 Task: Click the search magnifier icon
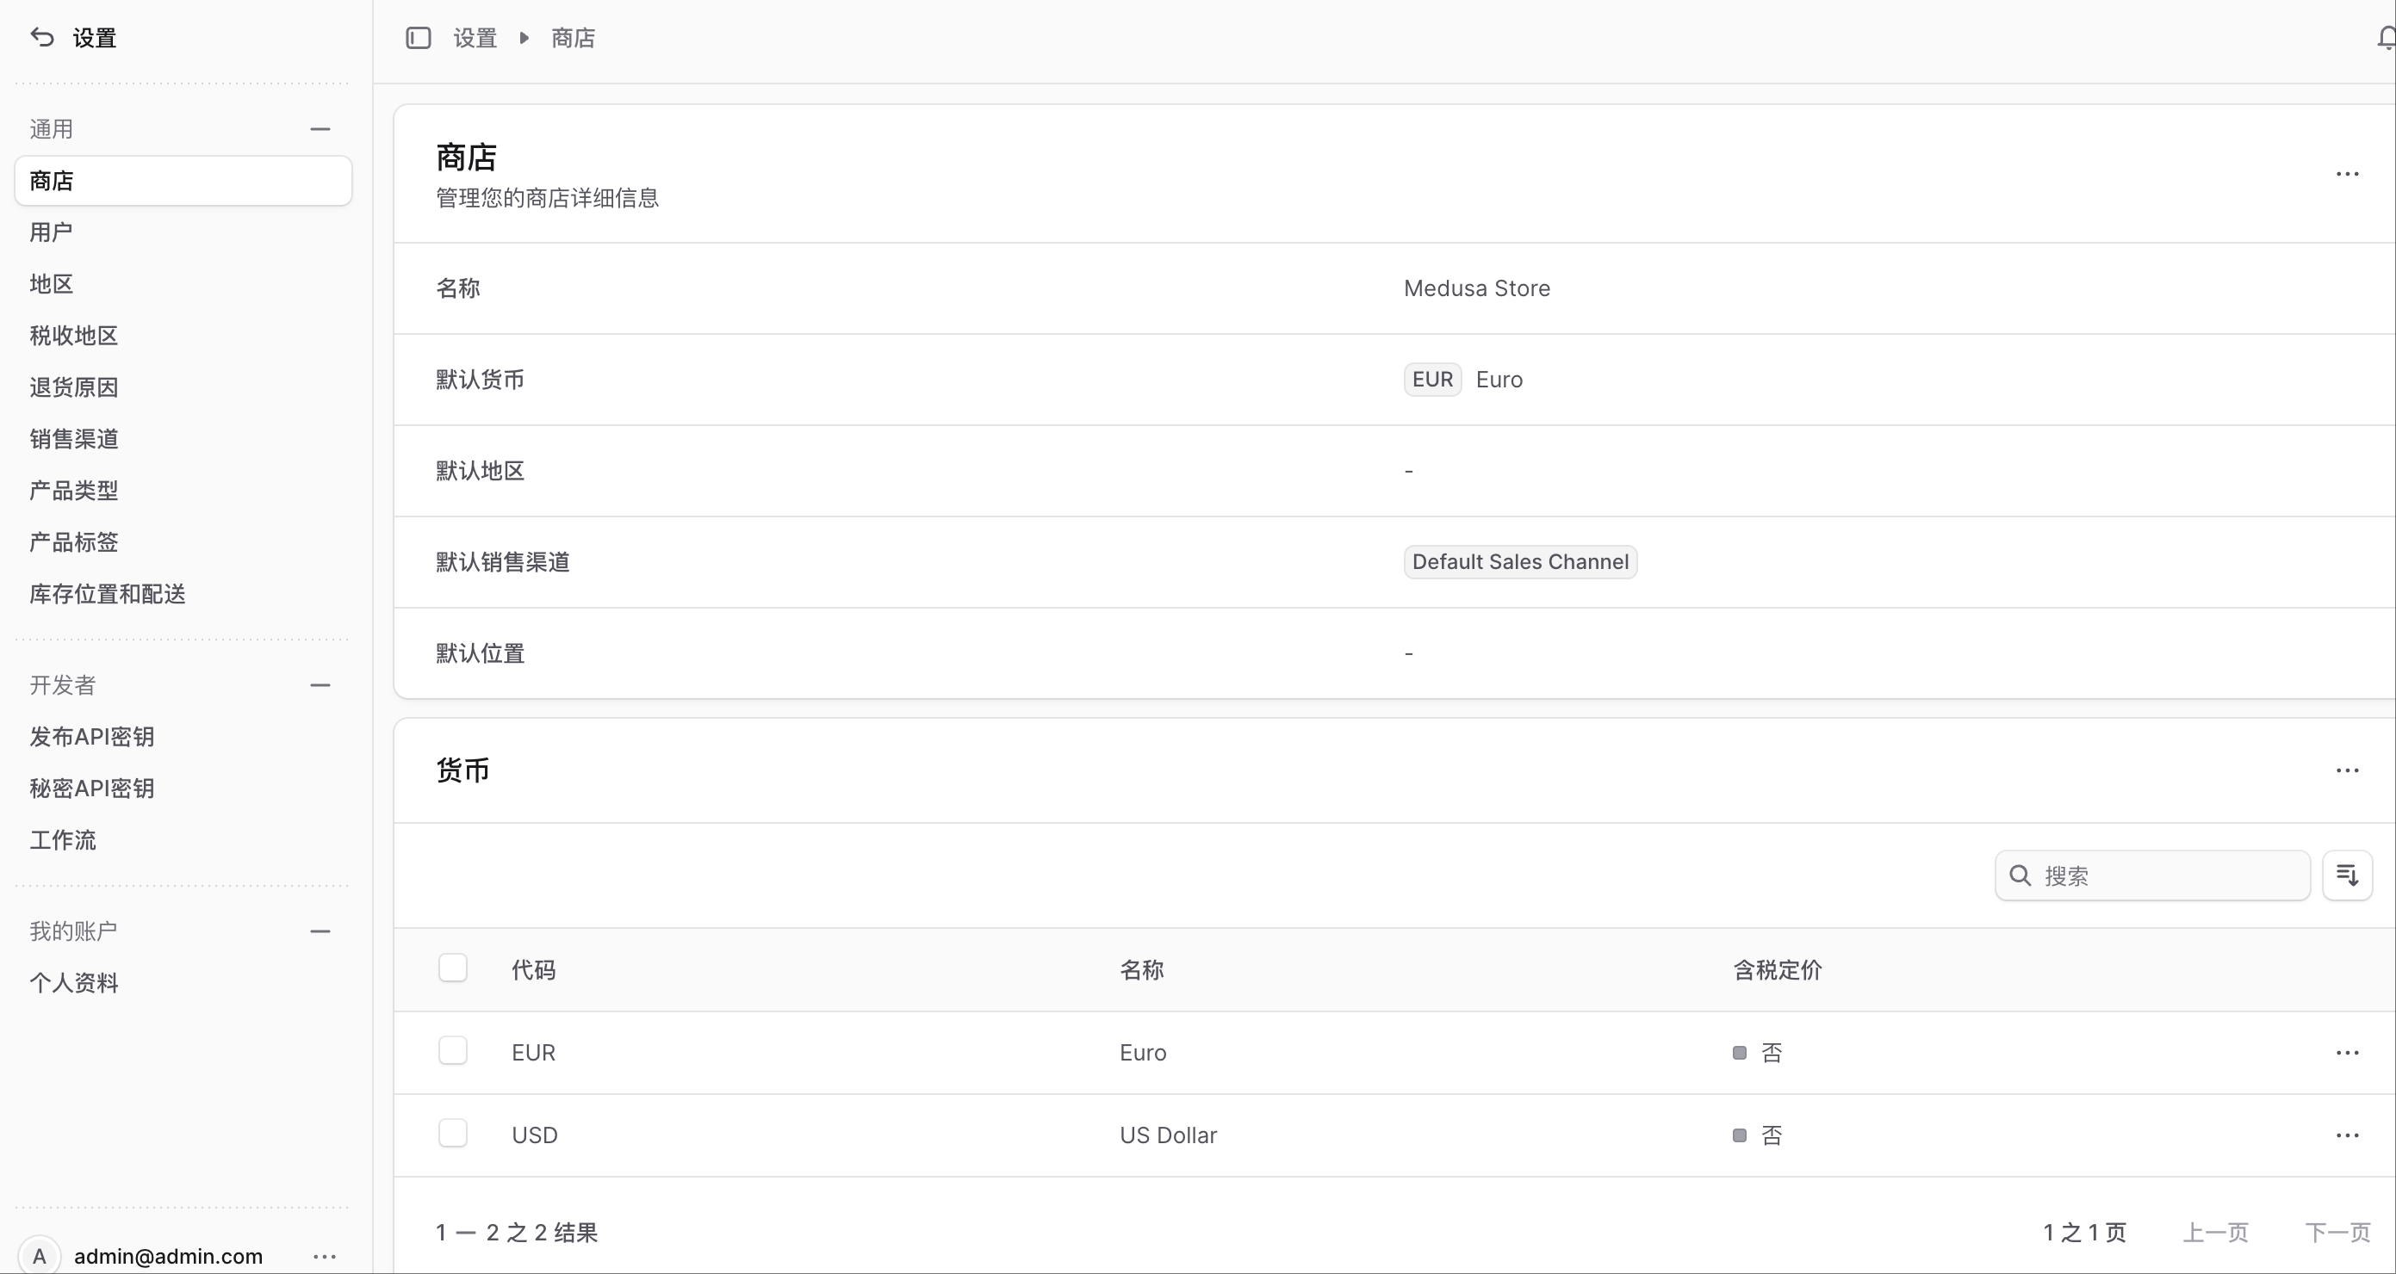pyautogui.click(x=2020, y=875)
